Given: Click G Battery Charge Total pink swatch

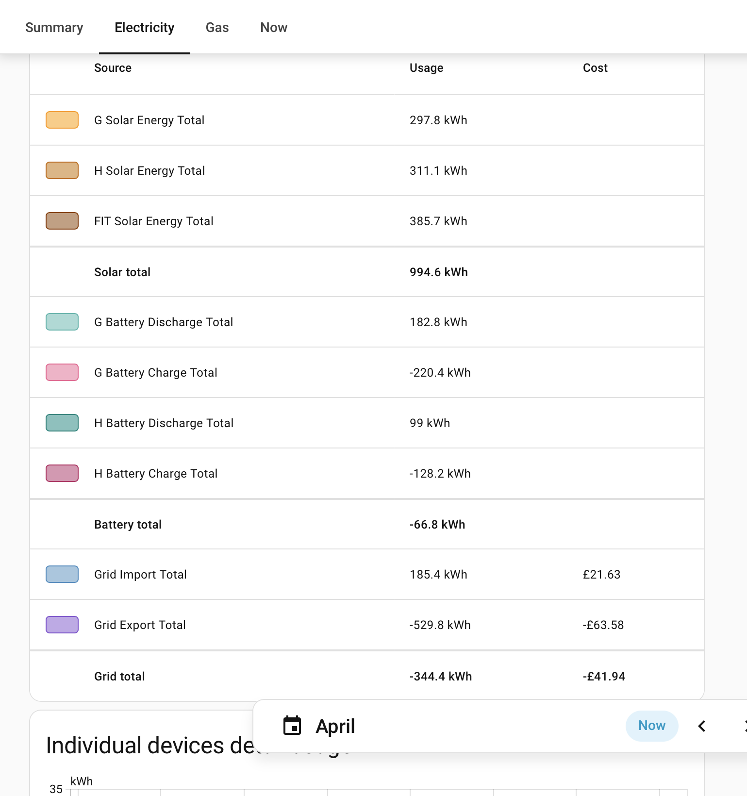Looking at the screenshot, I should (x=62, y=372).
